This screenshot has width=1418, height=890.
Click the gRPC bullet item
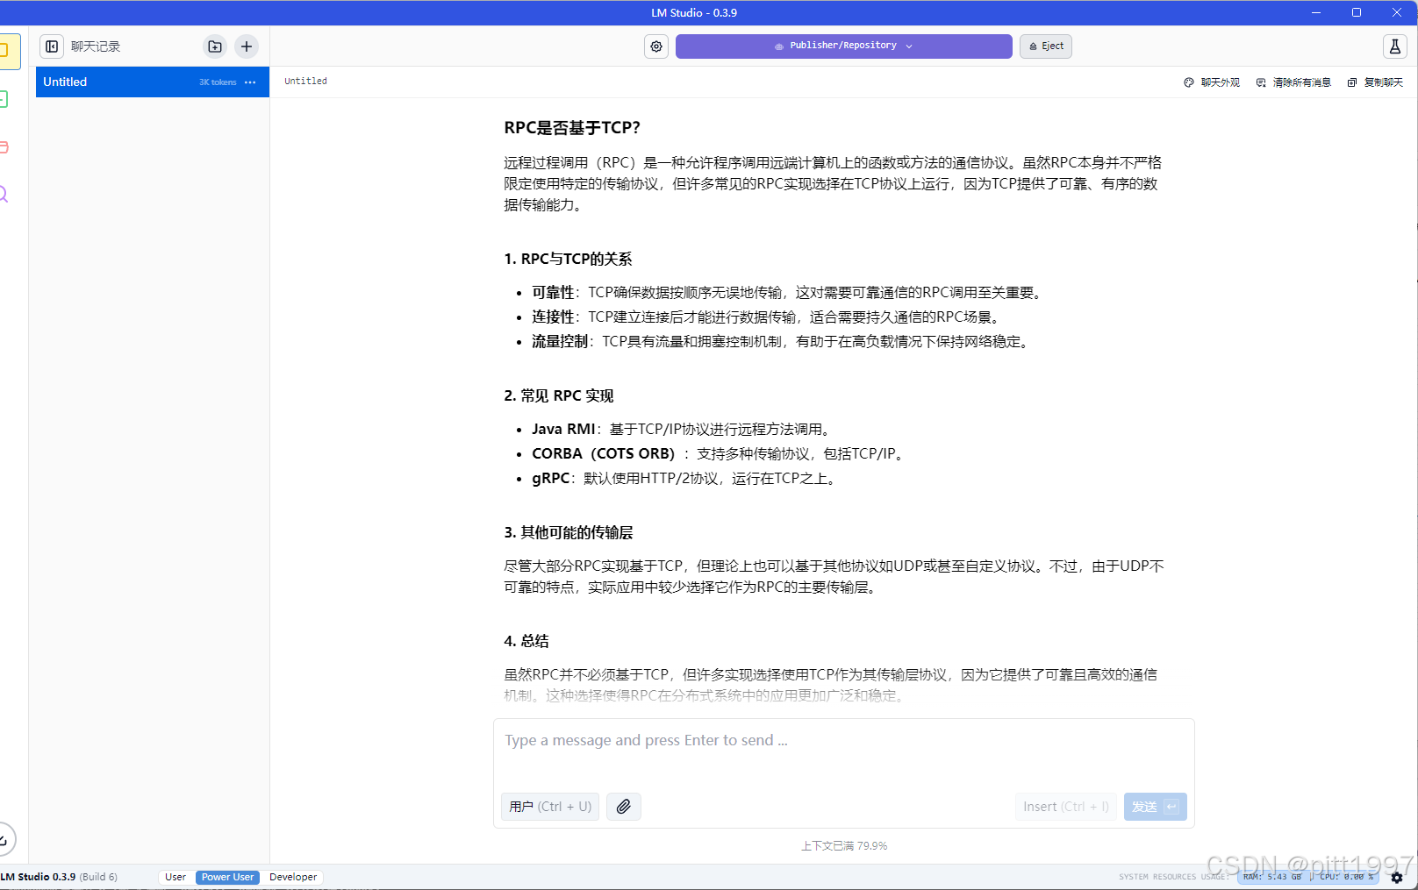pos(685,479)
